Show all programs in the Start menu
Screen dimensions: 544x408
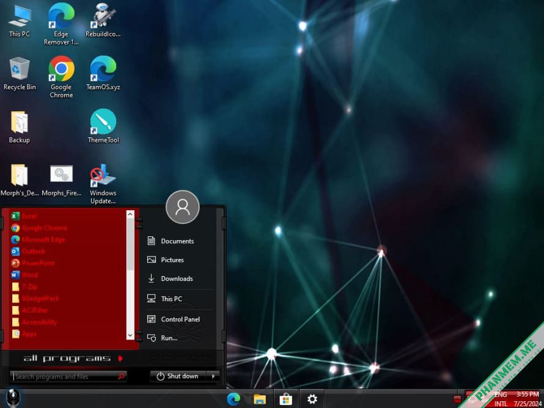click(x=73, y=358)
